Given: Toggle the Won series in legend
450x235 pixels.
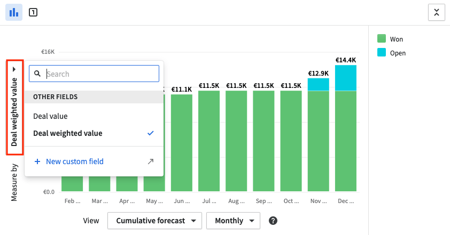Looking at the screenshot, I should (397, 39).
